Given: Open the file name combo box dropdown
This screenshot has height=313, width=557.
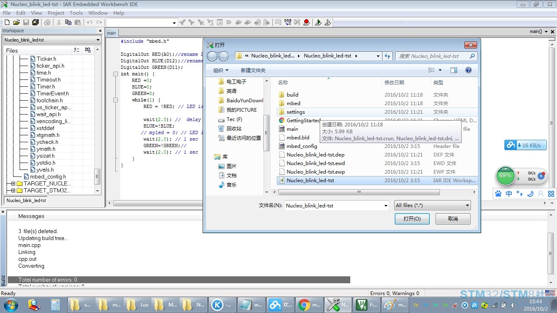Looking at the screenshot, I should tap(386, 206).
